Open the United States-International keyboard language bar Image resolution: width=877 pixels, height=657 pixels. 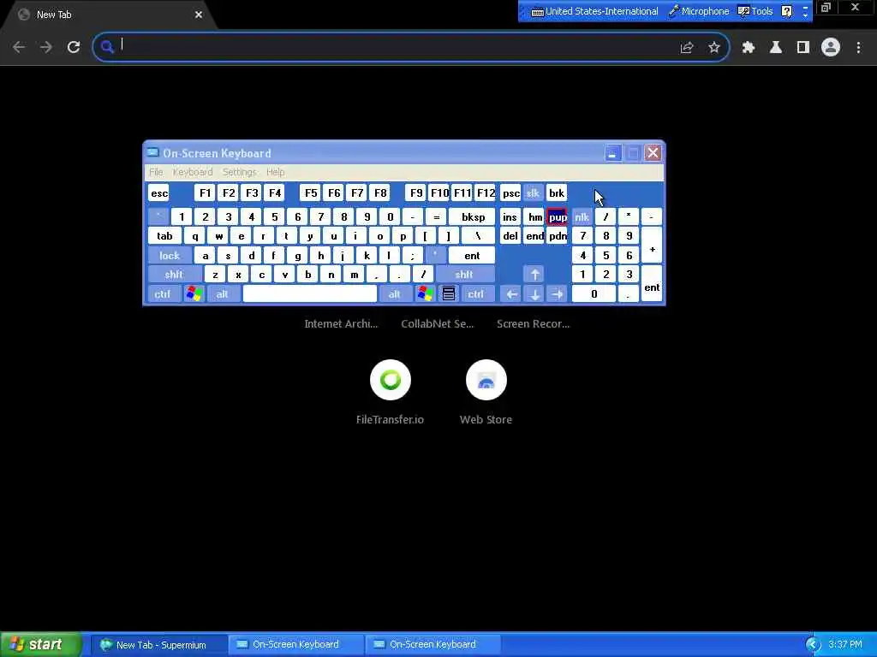[x=594, y=11]
